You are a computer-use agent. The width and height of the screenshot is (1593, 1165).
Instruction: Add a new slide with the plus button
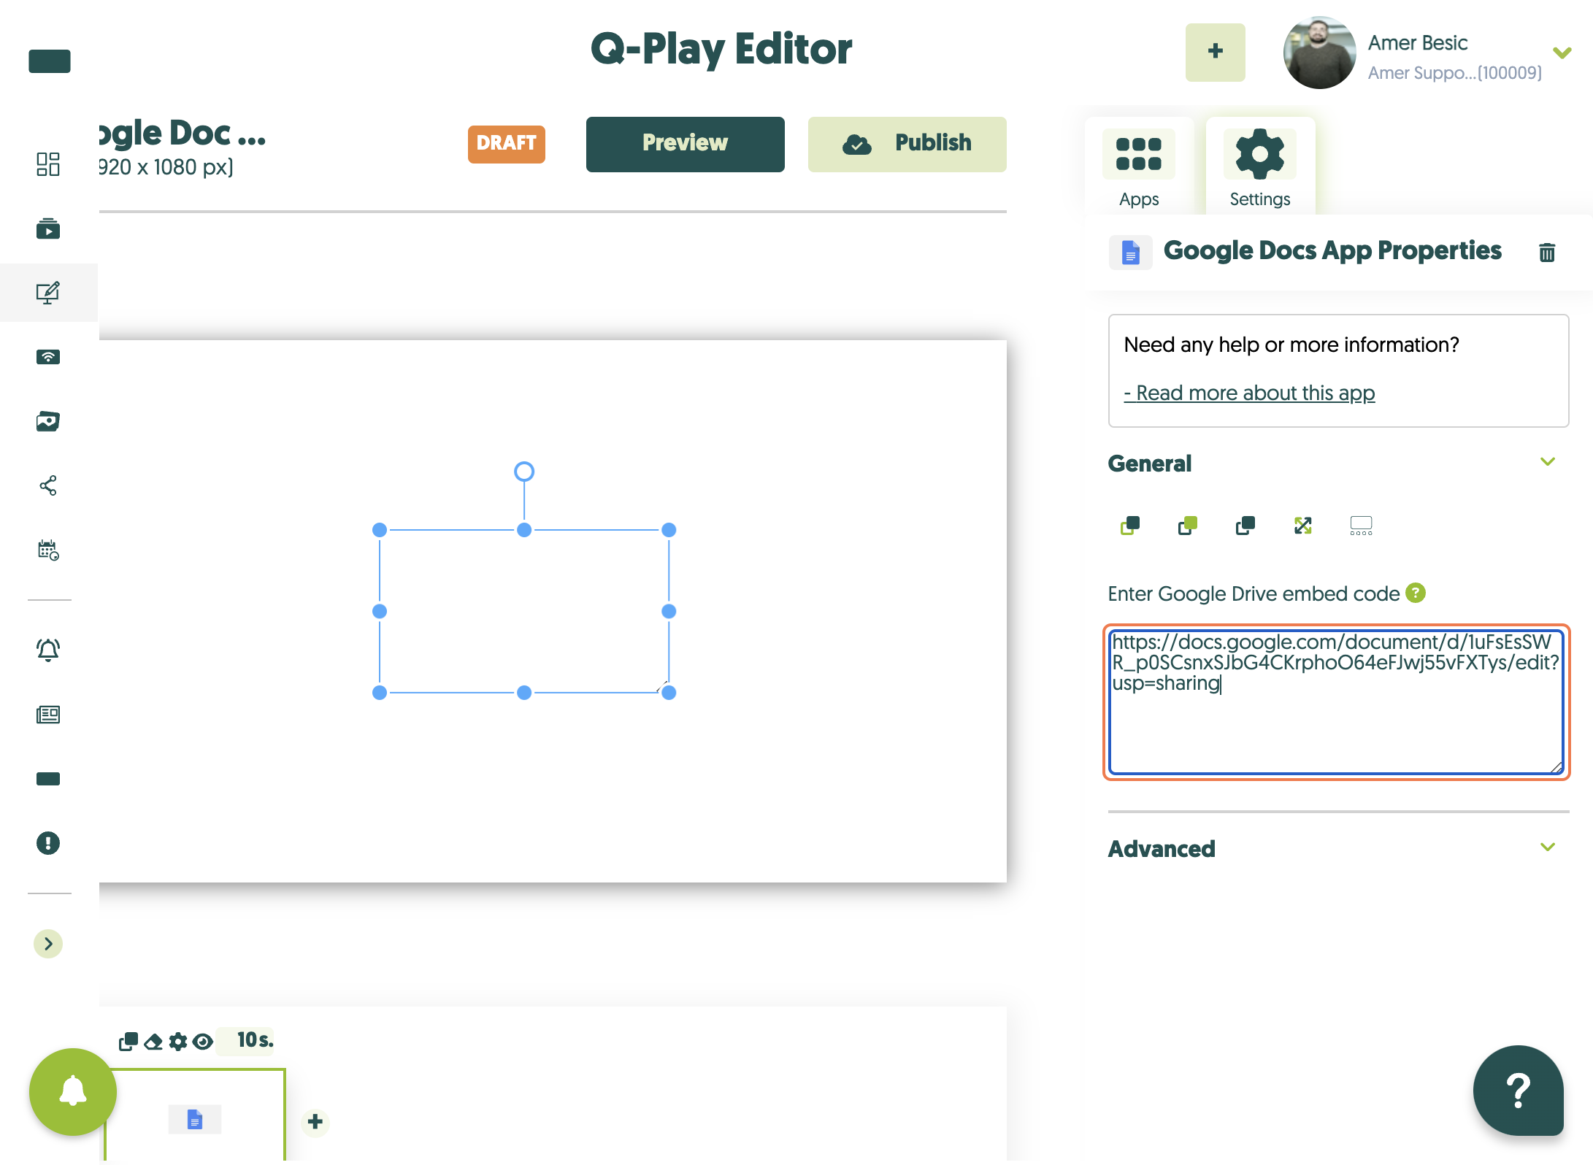[x=315, y=1121]
